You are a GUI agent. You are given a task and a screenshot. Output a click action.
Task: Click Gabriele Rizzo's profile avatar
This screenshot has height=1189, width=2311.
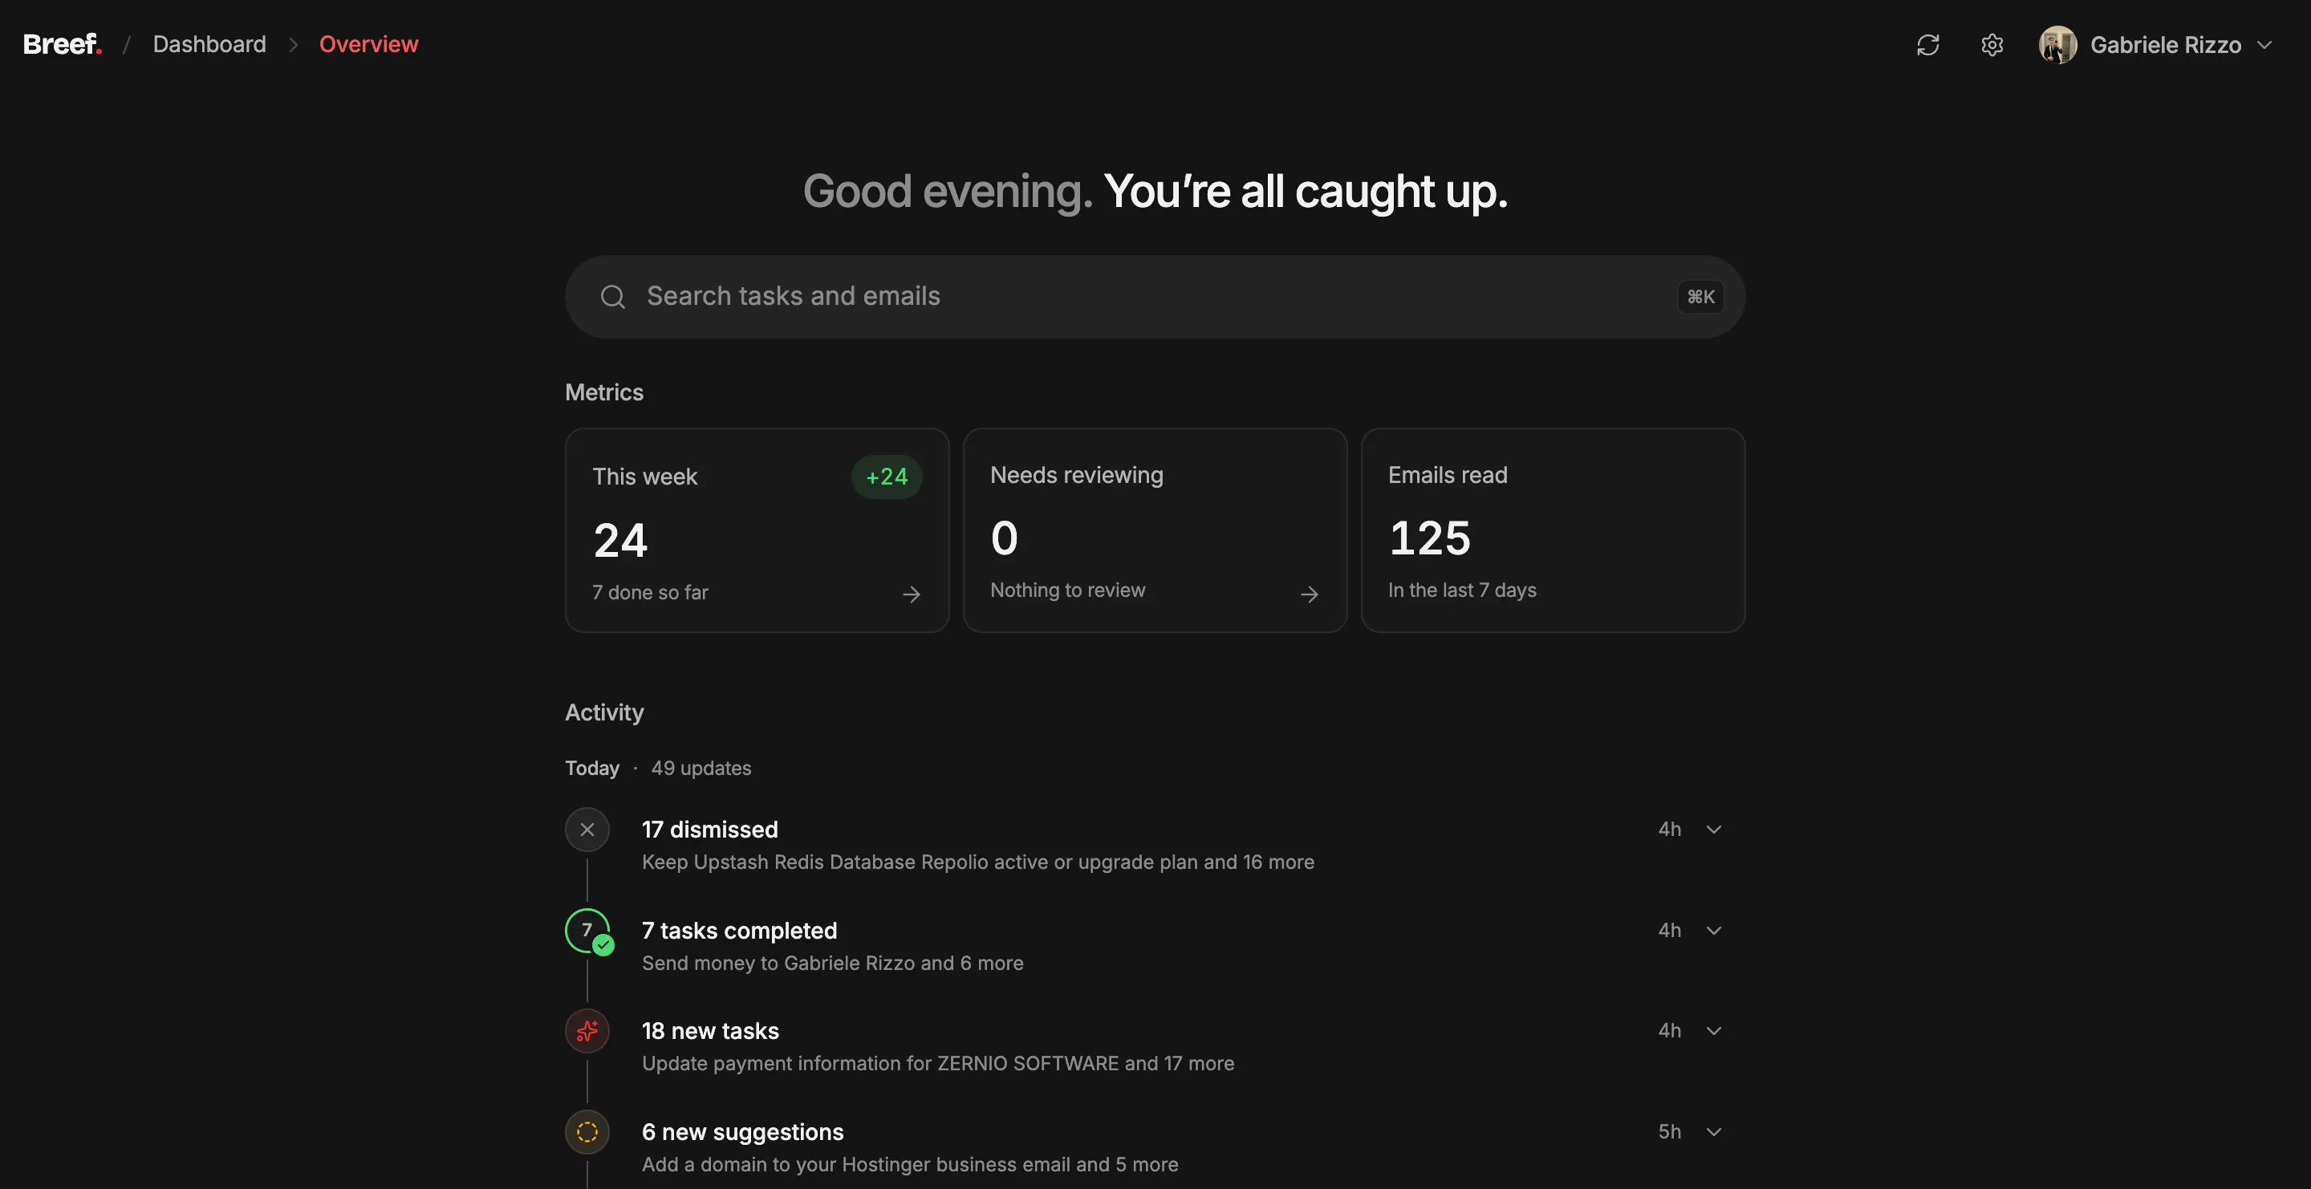[2058, 45]
